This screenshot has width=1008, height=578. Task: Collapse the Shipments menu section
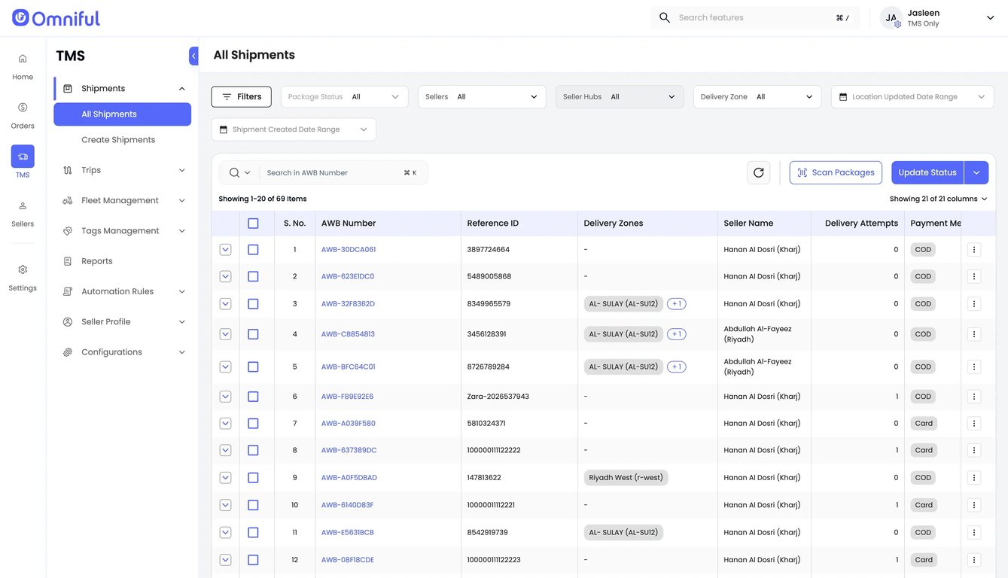click(182, 89)
